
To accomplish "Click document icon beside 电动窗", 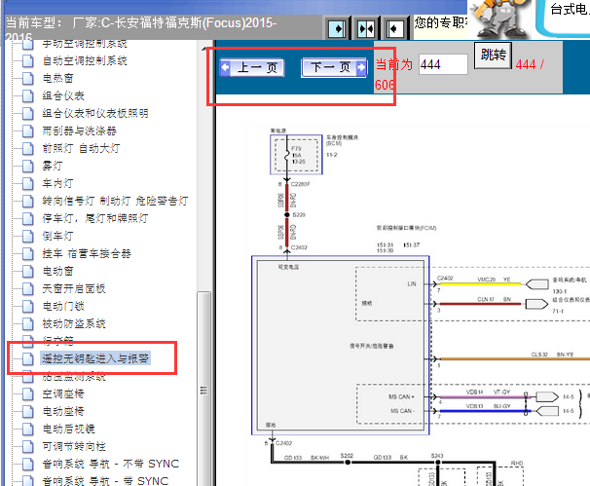I will (x=27, y=271).
